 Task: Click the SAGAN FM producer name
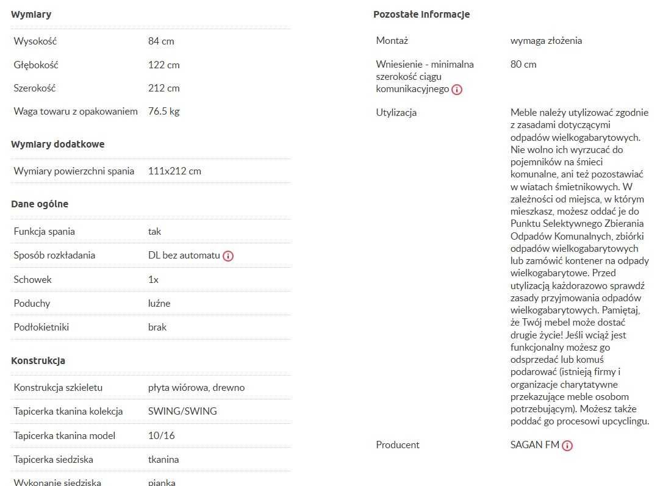(534, 445)
